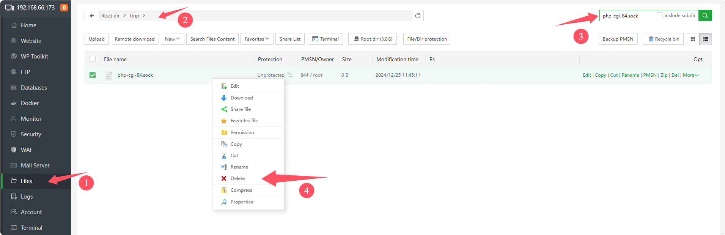Open File/Dir protection
Screen dimensions: 725x235
pos(427,39)
